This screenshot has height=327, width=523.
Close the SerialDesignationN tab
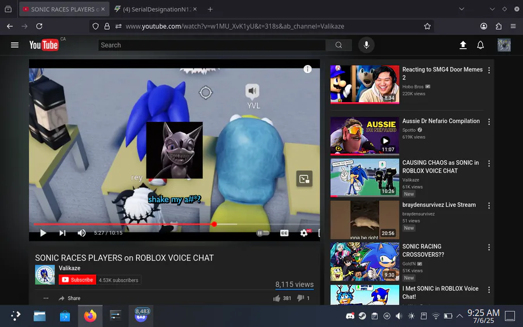(195, 9)
